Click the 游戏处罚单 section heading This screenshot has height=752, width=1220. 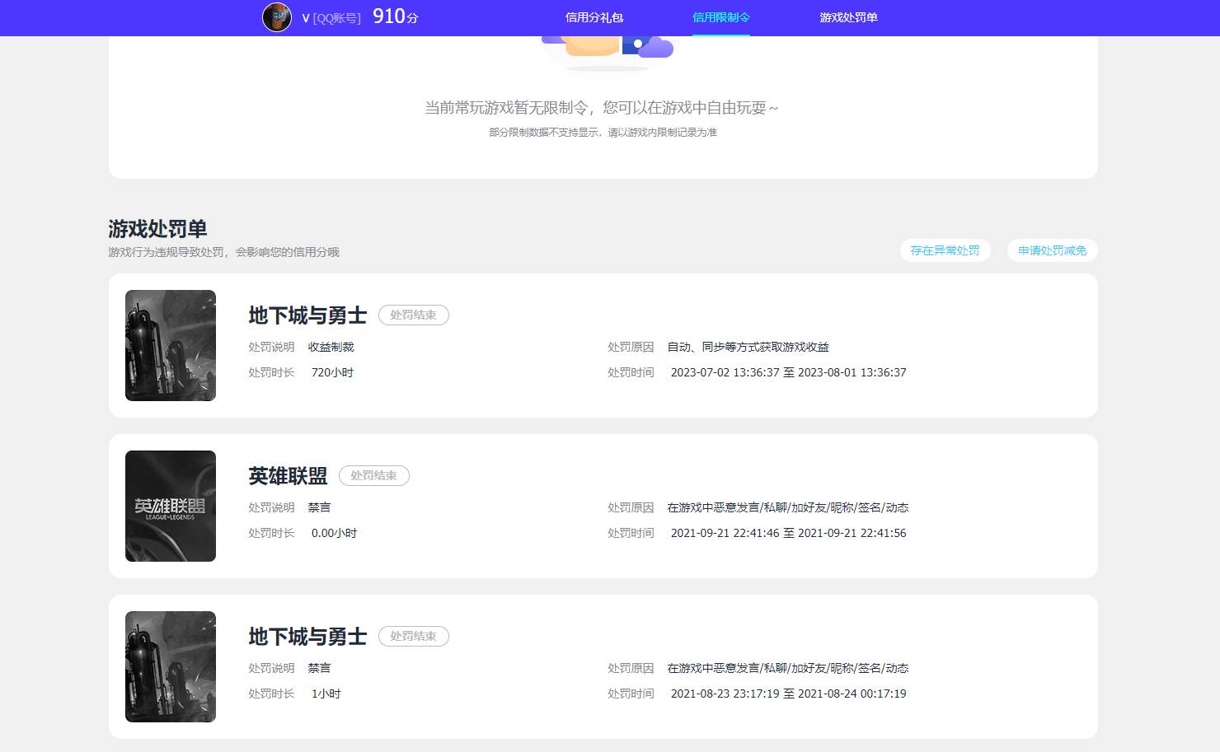pyautogui.click(x=157, y=229)
